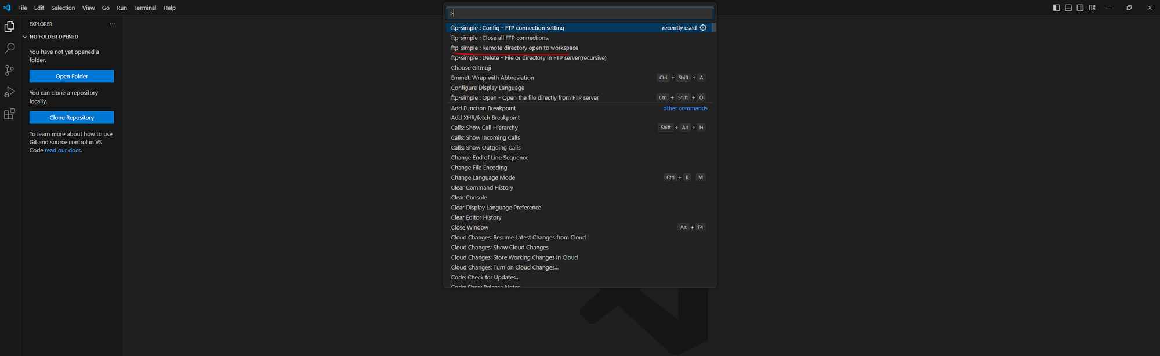Viewport: 1160px width, 356px height.
Task: Follow the read our docs link
Action: click(63, 150)
